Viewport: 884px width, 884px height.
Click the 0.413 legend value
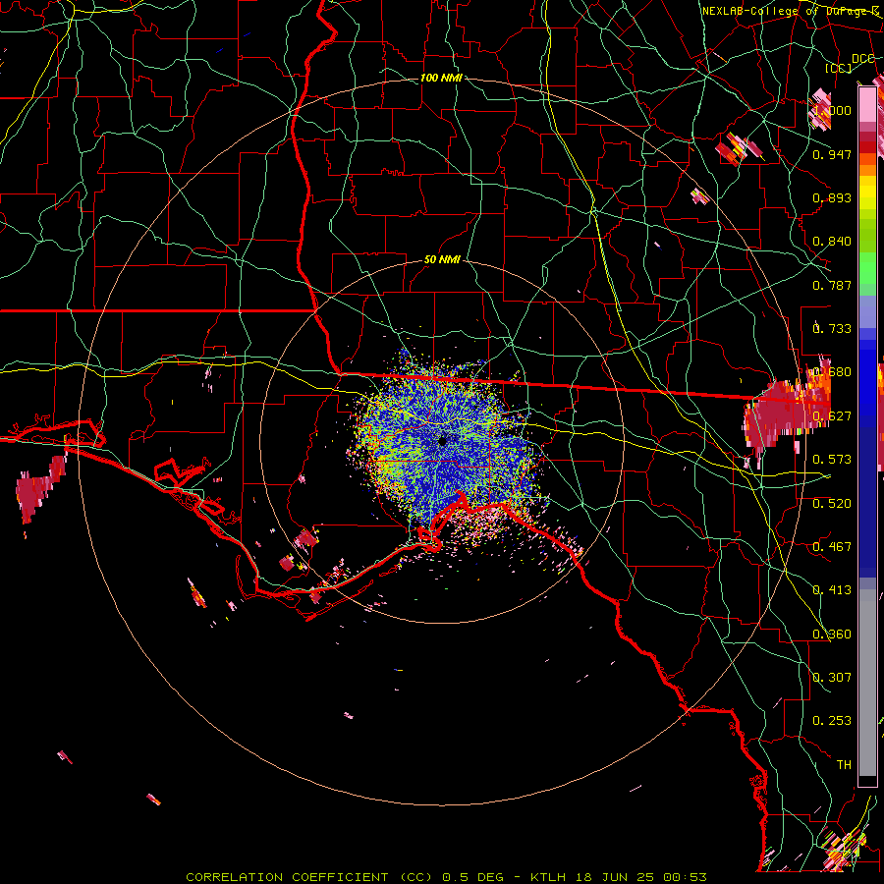click(x=832, y=590)
